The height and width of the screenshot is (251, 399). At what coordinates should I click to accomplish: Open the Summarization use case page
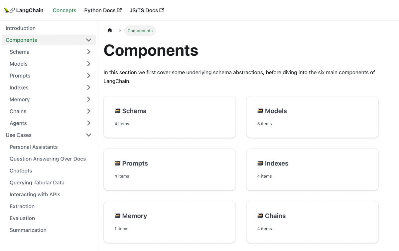(28, 230)
